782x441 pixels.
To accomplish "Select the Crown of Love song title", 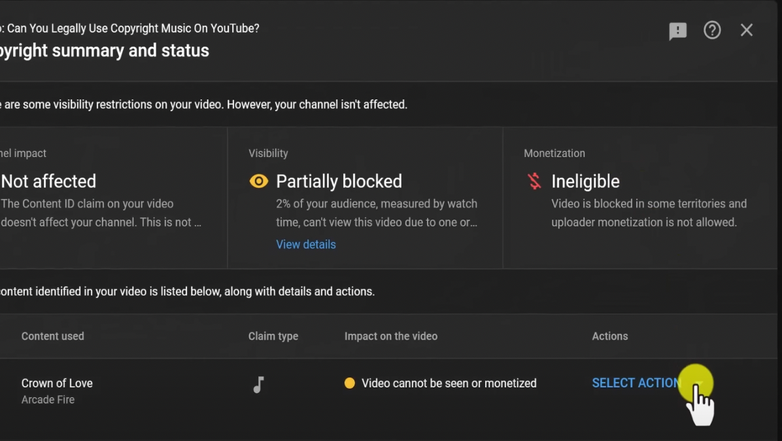I will (x=57, y=383).
